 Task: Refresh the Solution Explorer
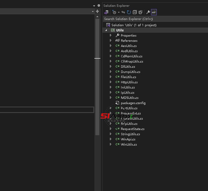tap(129, 12)
